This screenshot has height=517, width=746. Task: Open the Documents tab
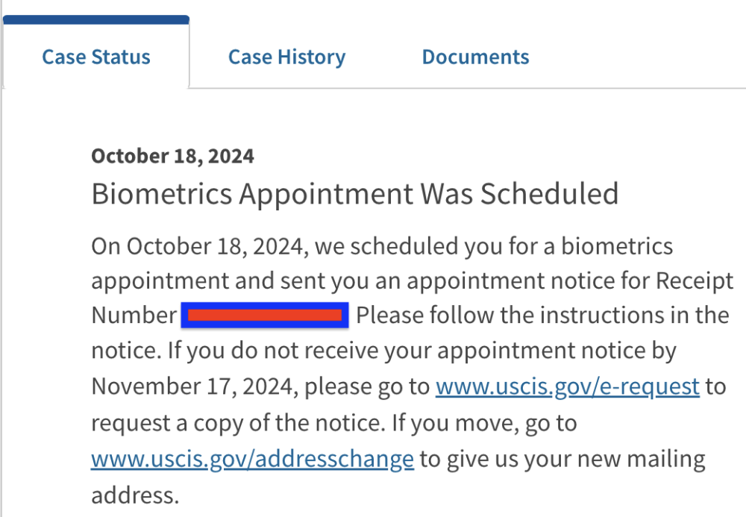(475, 57)
